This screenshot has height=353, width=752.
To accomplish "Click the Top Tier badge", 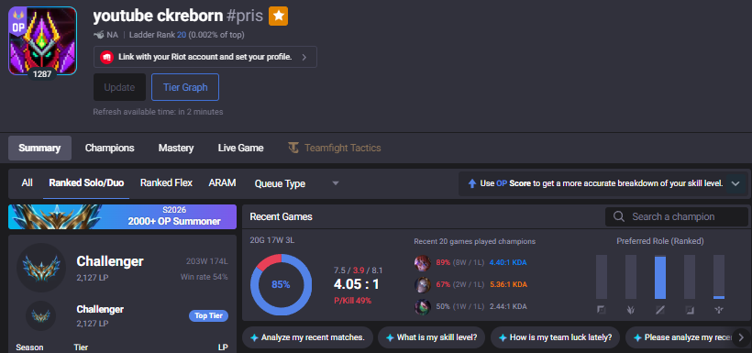I will tap(208, 316).
